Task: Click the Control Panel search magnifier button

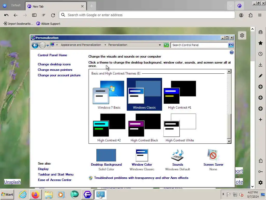Action: [231, 45]
